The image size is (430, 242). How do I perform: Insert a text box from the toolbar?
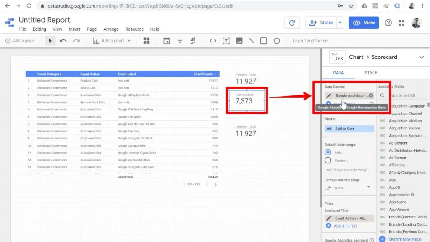227,41
